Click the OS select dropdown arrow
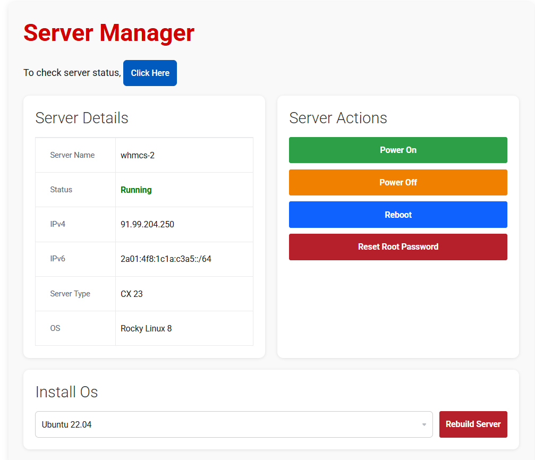Image resolution: width=535 pixels, height=460 pixels. click(424, 424)
